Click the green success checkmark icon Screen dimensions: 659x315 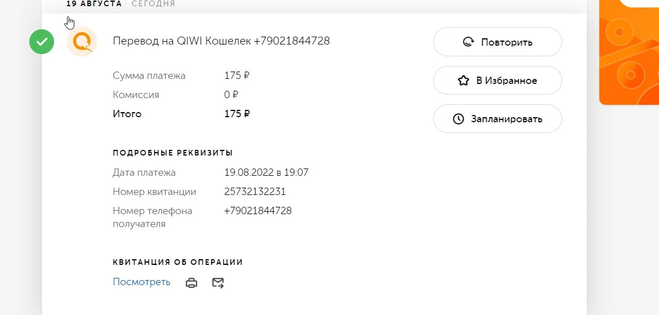coord(42,42)
